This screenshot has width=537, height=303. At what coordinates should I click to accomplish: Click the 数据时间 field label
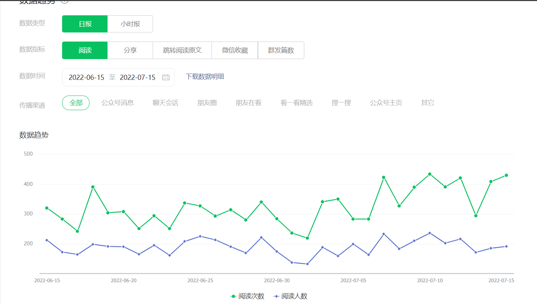tap(32, 76)
